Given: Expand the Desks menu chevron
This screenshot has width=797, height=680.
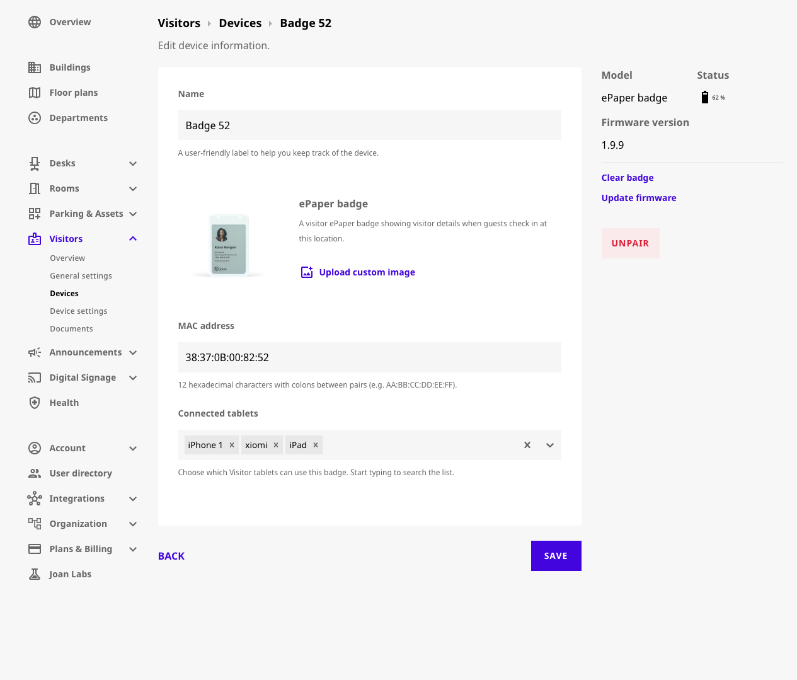Looking at the screenshot, I should click(133, 163).
